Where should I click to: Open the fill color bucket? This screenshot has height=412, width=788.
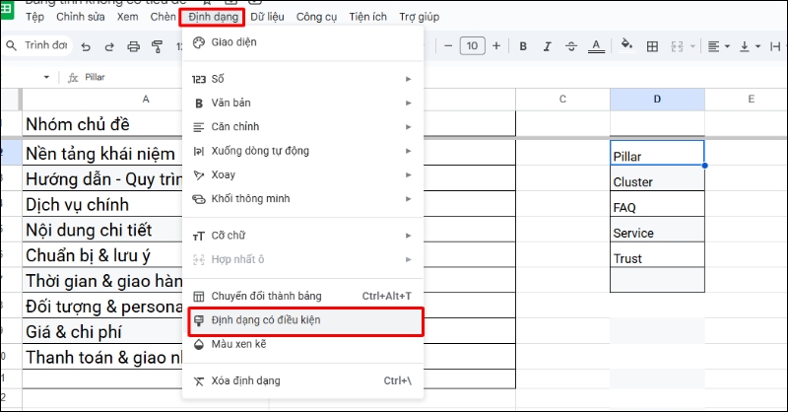[x=626, y=45]
